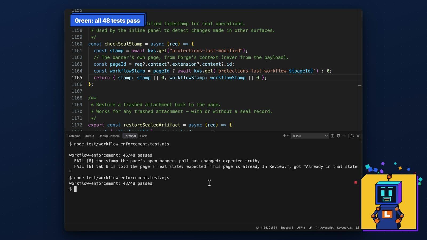Open a new terminal with the plus icon
This screenshot has width=427, height=240.
(x=284, y=136)
